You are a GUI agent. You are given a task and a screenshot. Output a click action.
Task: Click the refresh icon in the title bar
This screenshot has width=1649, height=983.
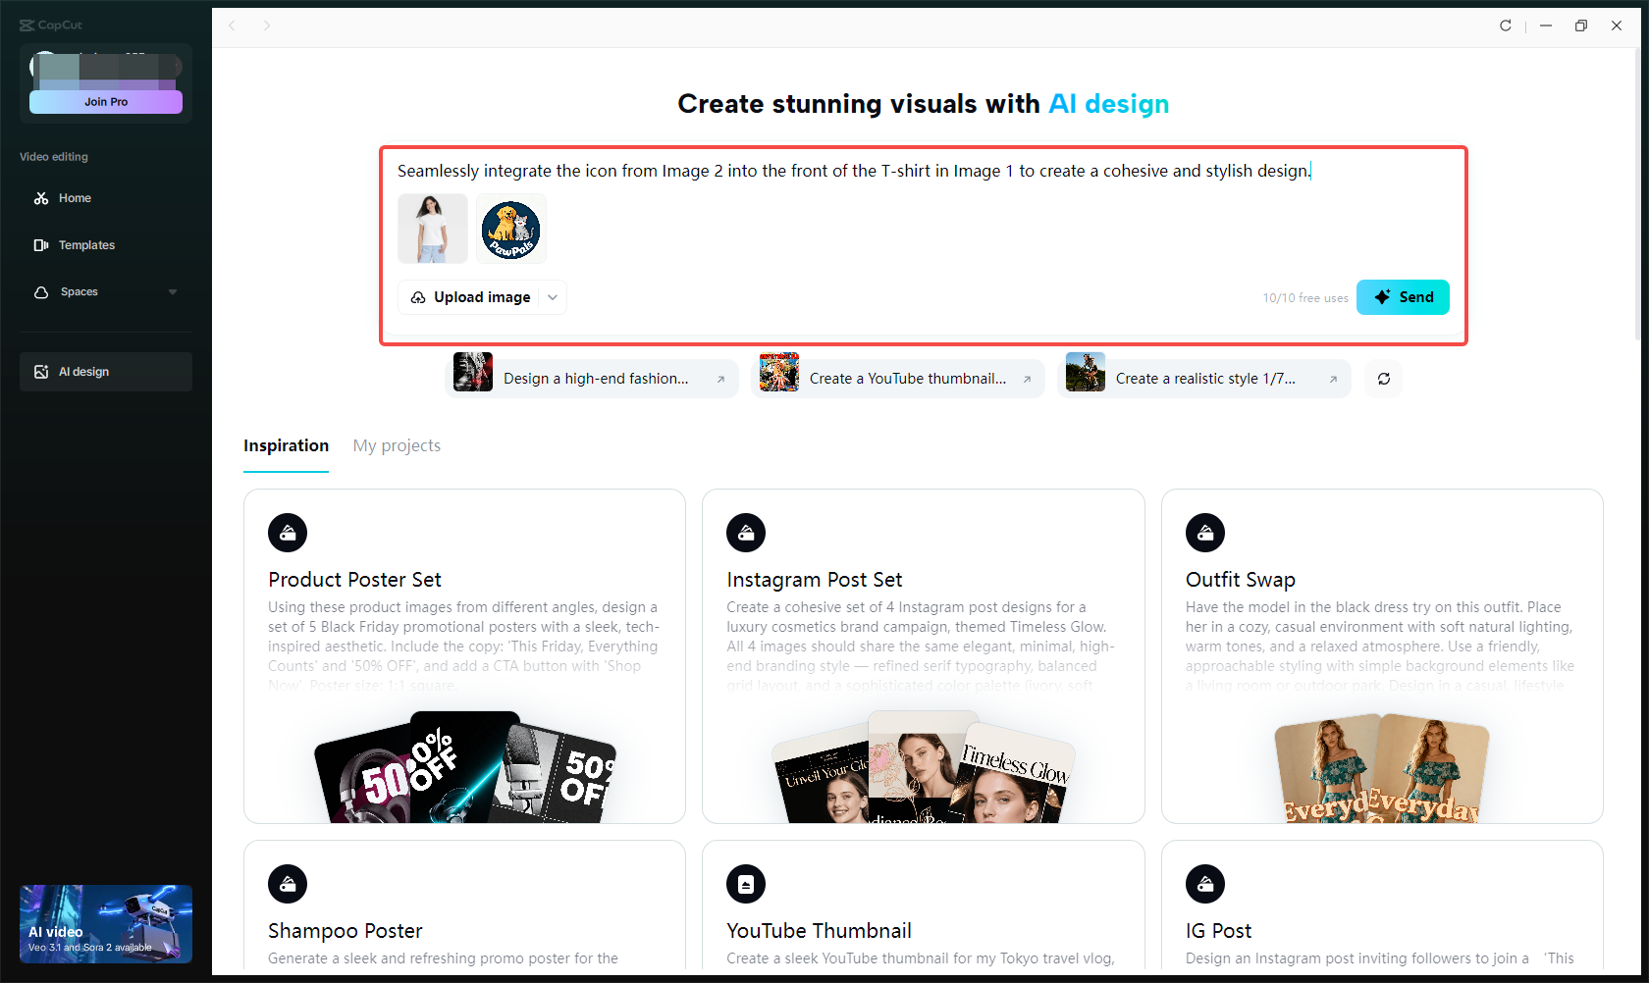pos(1506,26)
